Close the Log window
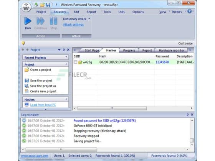The image size is (215, 161). coord(192,115)
